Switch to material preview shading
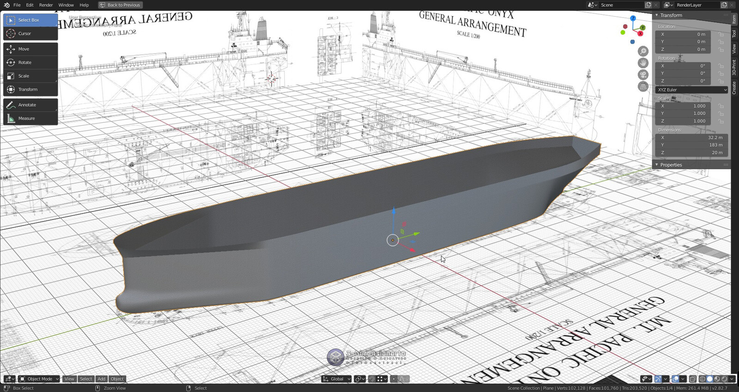 click(717, 379)
